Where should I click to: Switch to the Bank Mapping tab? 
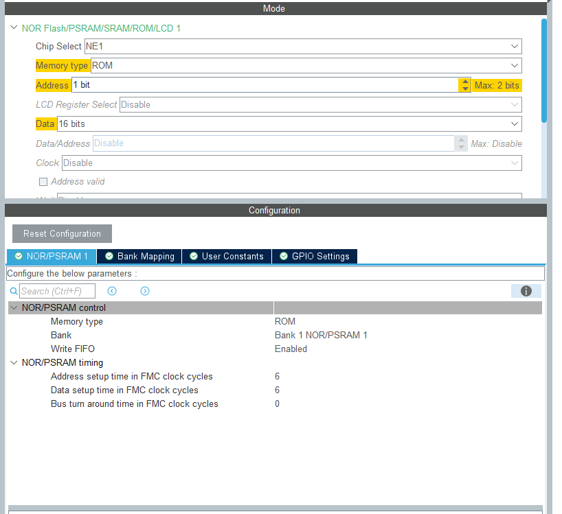click(x=139, y=256)
